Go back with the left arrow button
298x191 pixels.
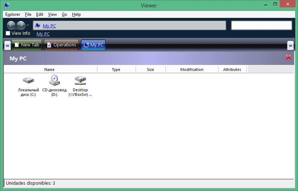11,25
